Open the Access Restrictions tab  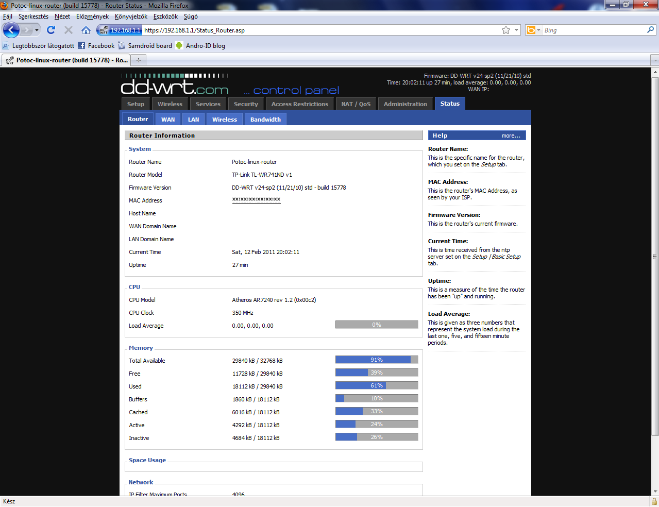(x=300, y=104)
